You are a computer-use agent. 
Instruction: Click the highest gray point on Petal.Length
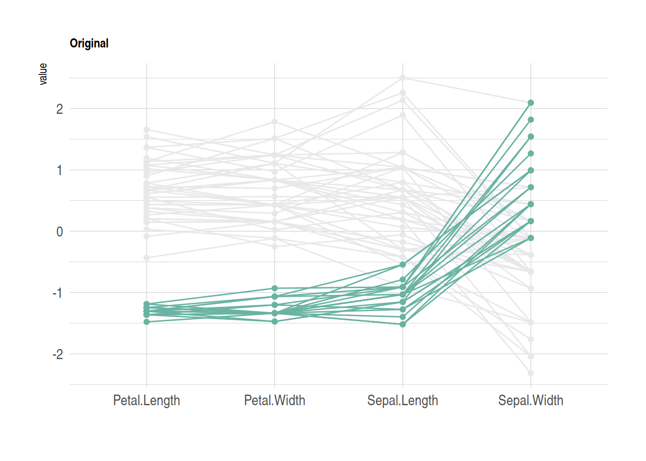(147, 130)
